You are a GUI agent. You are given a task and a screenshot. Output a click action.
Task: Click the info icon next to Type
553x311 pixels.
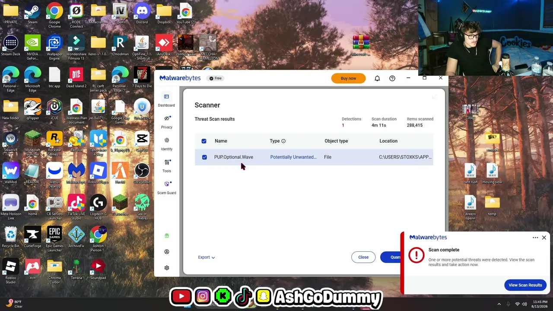point(283,141)
